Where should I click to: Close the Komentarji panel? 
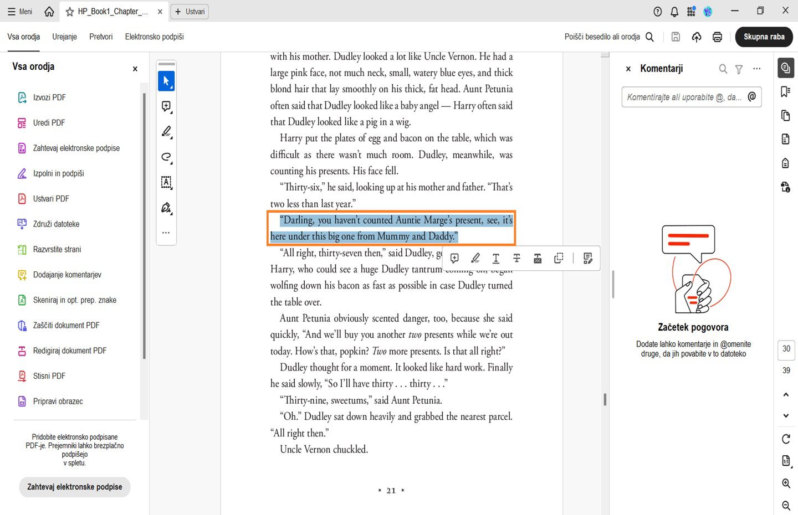[x=628, y=69]
